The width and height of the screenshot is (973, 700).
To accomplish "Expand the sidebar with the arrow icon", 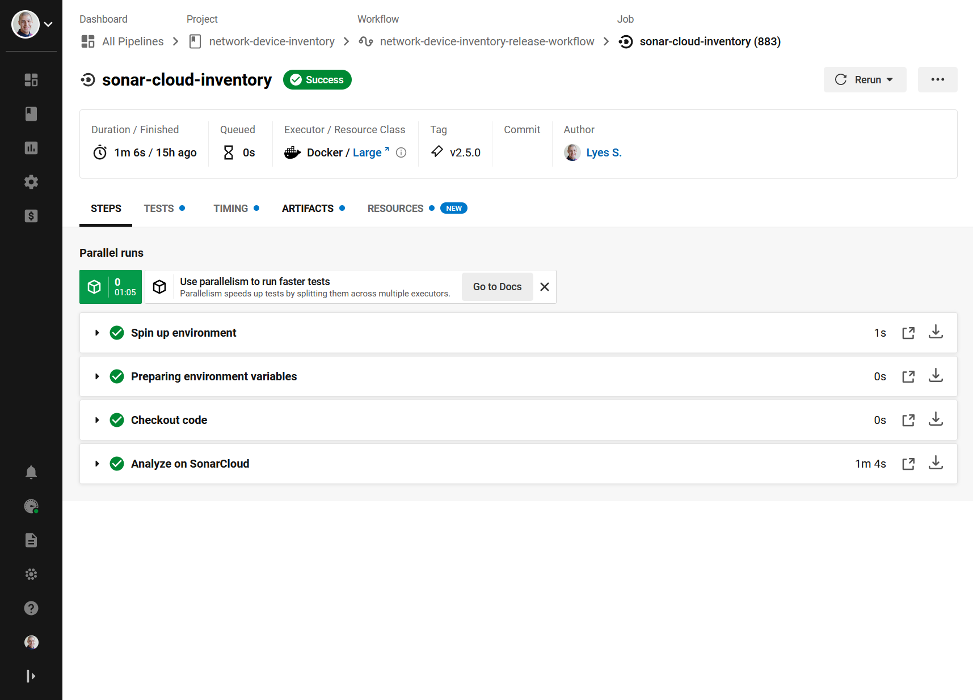I will click(31, 676).
